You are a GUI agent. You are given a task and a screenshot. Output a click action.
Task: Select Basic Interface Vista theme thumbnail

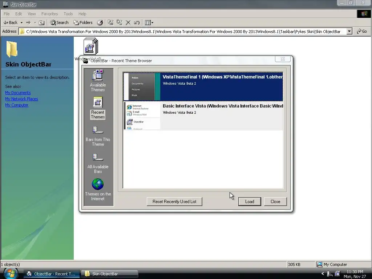(142, 116)
